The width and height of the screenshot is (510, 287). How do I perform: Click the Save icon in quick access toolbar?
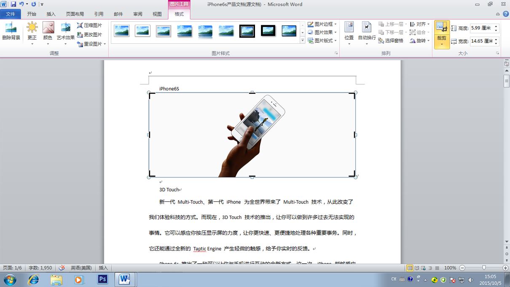point(13,4)
